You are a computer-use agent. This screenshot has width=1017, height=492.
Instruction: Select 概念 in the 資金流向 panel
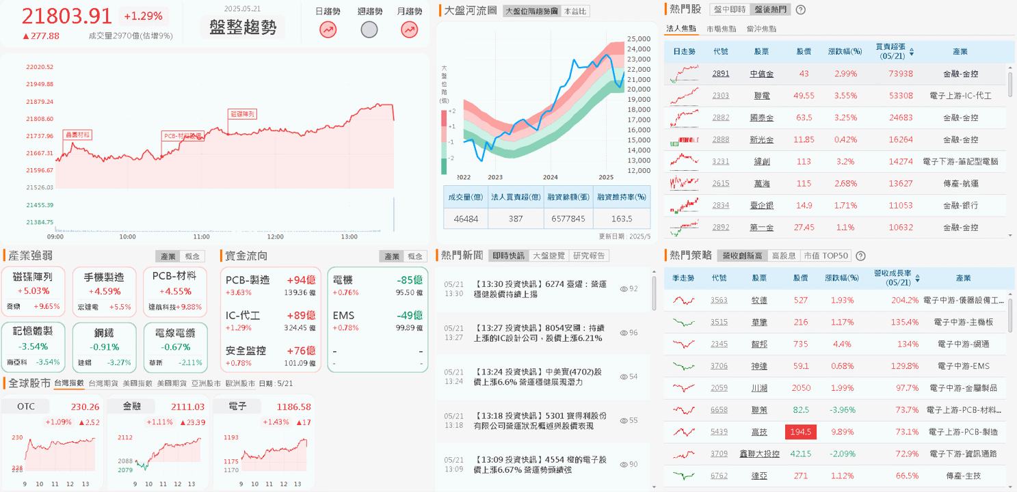[x=415, y=256]
